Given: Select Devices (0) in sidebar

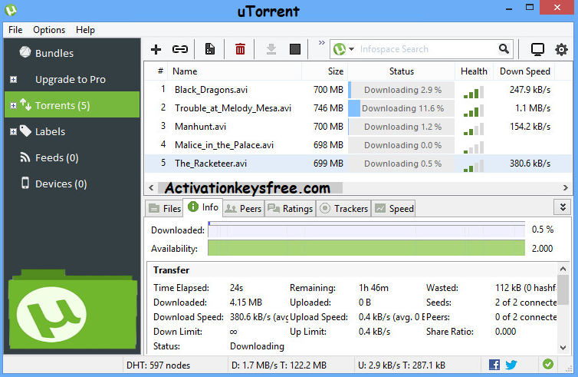Looking at the screenshot, I should click(61, 184).
